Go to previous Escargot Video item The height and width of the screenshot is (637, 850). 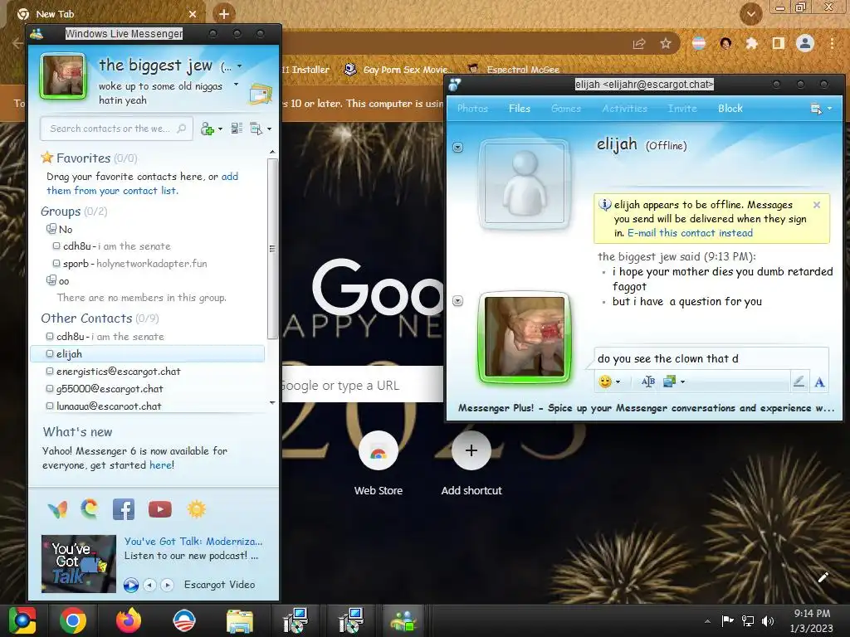(150, 585)
